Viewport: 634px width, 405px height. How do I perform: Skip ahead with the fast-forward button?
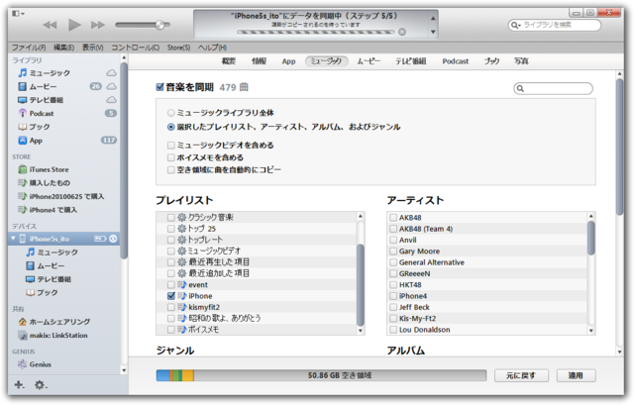pos(97,25)
